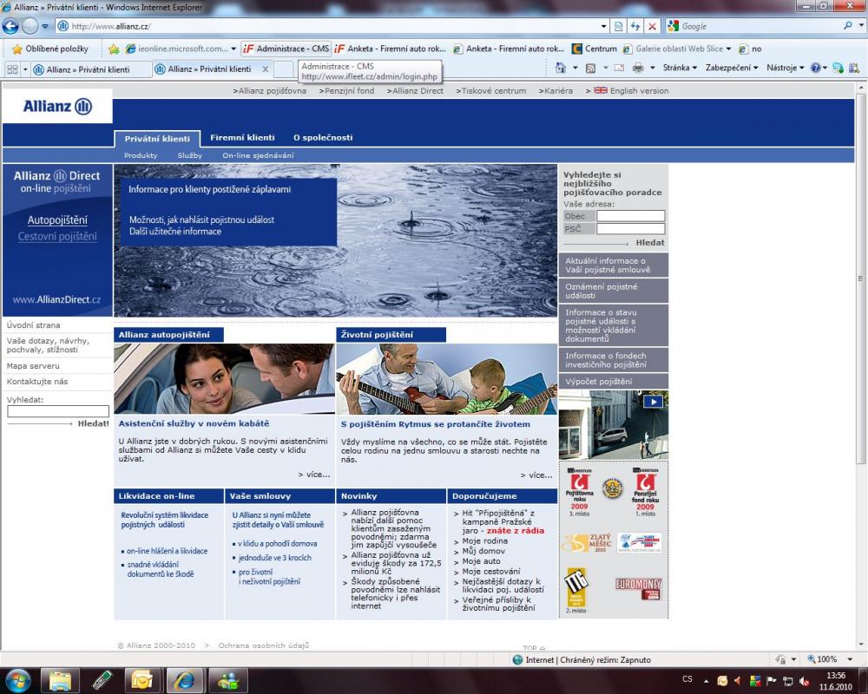
Task: Open the Quick Tabs grid icon
Action: coord(12,69)
